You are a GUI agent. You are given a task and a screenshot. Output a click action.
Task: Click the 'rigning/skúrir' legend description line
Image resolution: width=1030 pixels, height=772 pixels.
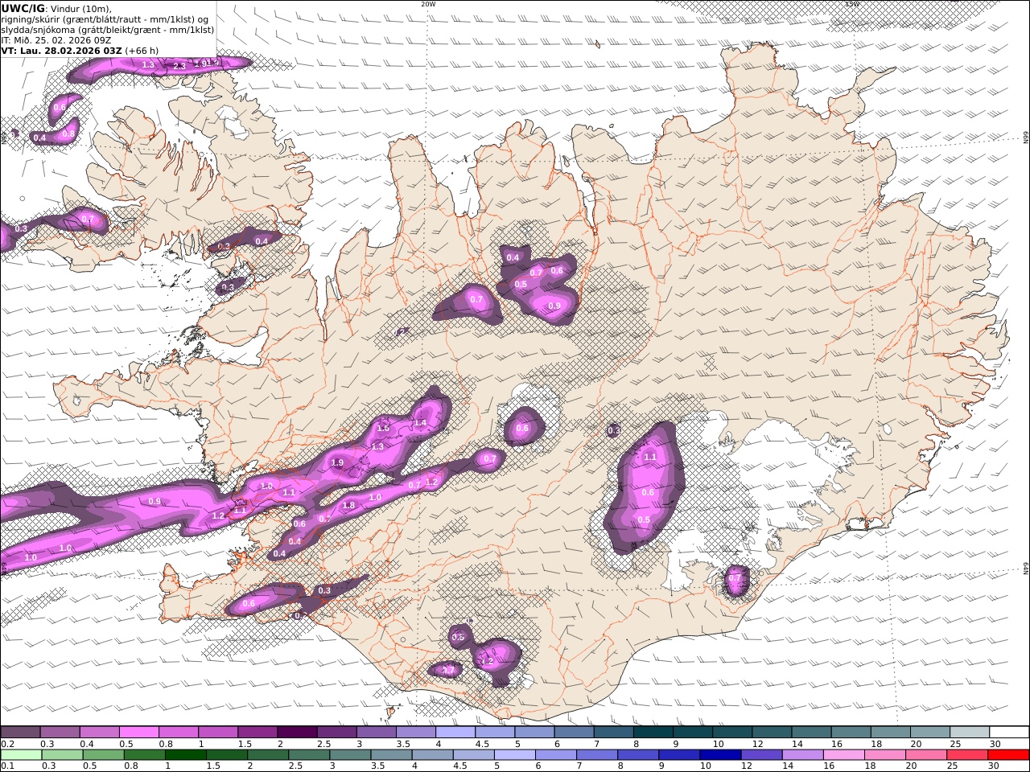tap(105, 19)
